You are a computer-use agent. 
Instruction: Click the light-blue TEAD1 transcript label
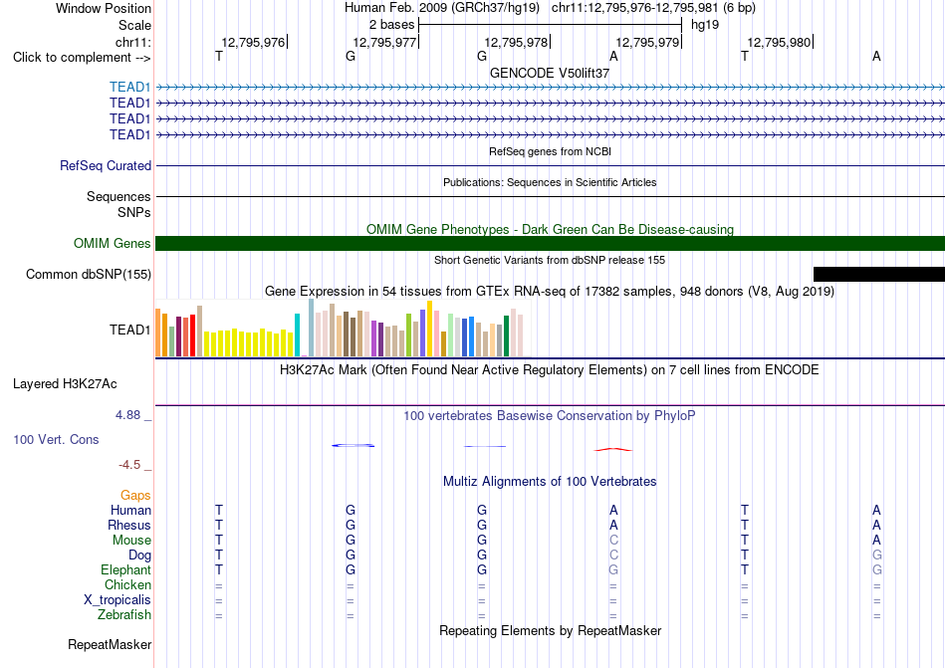click(129, 87)
